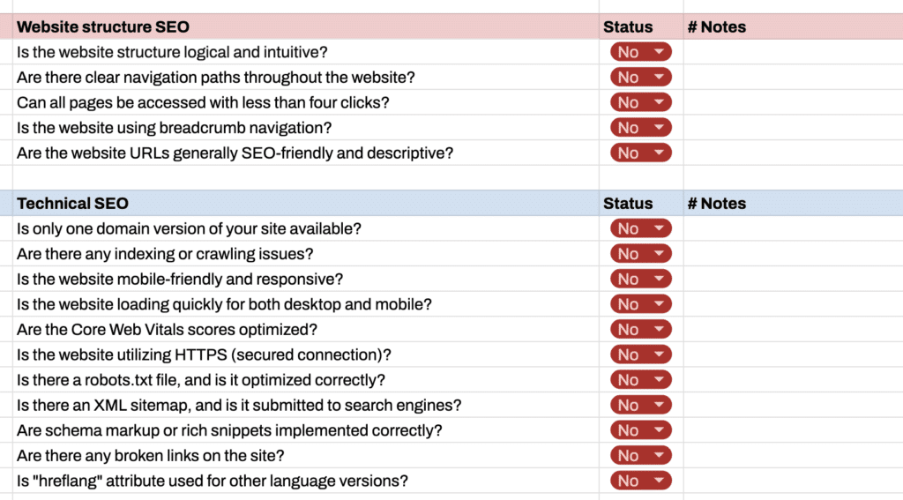Click the Notes cell for schema markup row
The image size is (903, 500).
(792, 431)
